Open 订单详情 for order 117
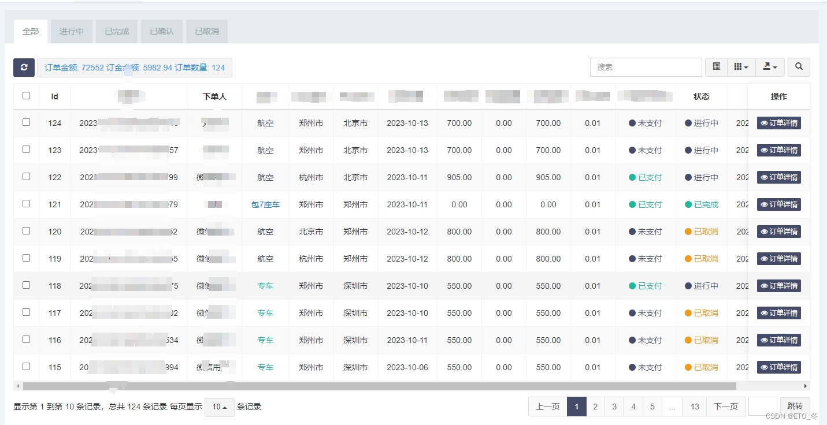Viewport: 827px width, 425px height. 779,313
